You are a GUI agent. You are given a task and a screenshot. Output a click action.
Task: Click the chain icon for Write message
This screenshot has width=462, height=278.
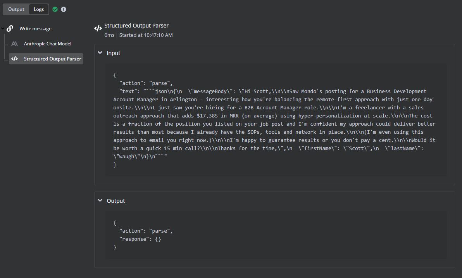[x=10, y=29]
